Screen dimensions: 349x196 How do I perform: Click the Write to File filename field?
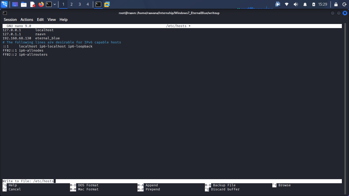click(x=172, y=181)
